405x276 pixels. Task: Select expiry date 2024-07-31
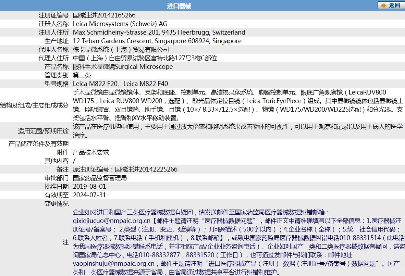pyautogui.click(x=89, y=195)
